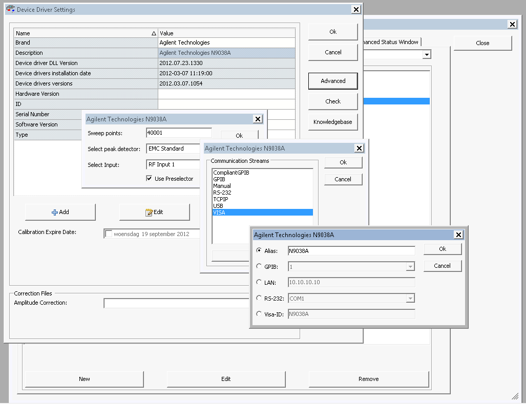This screenshot has height=404, width=526.
Task: Open the Advanced settings
Action: coord(333,81)
